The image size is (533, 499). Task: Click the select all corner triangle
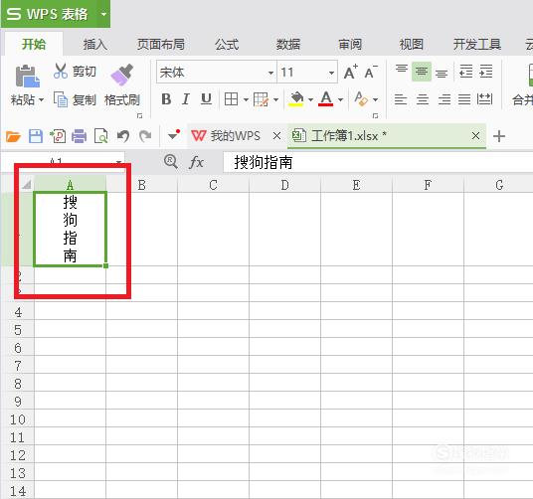coord(26,185)
